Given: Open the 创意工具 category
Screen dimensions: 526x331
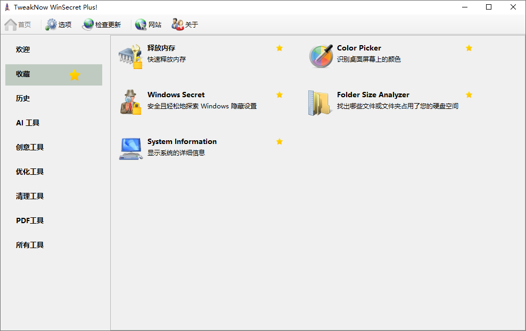Looking at the screenshot, I should click(54, 147).
